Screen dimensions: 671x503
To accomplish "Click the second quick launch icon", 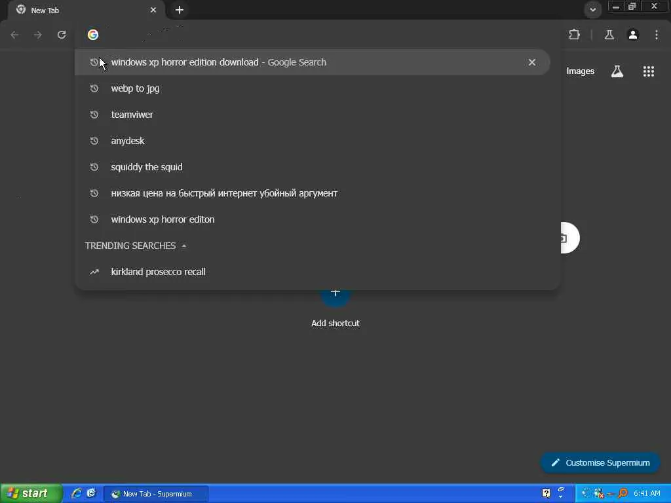I will pyautogui.click(x=91, y=494).
